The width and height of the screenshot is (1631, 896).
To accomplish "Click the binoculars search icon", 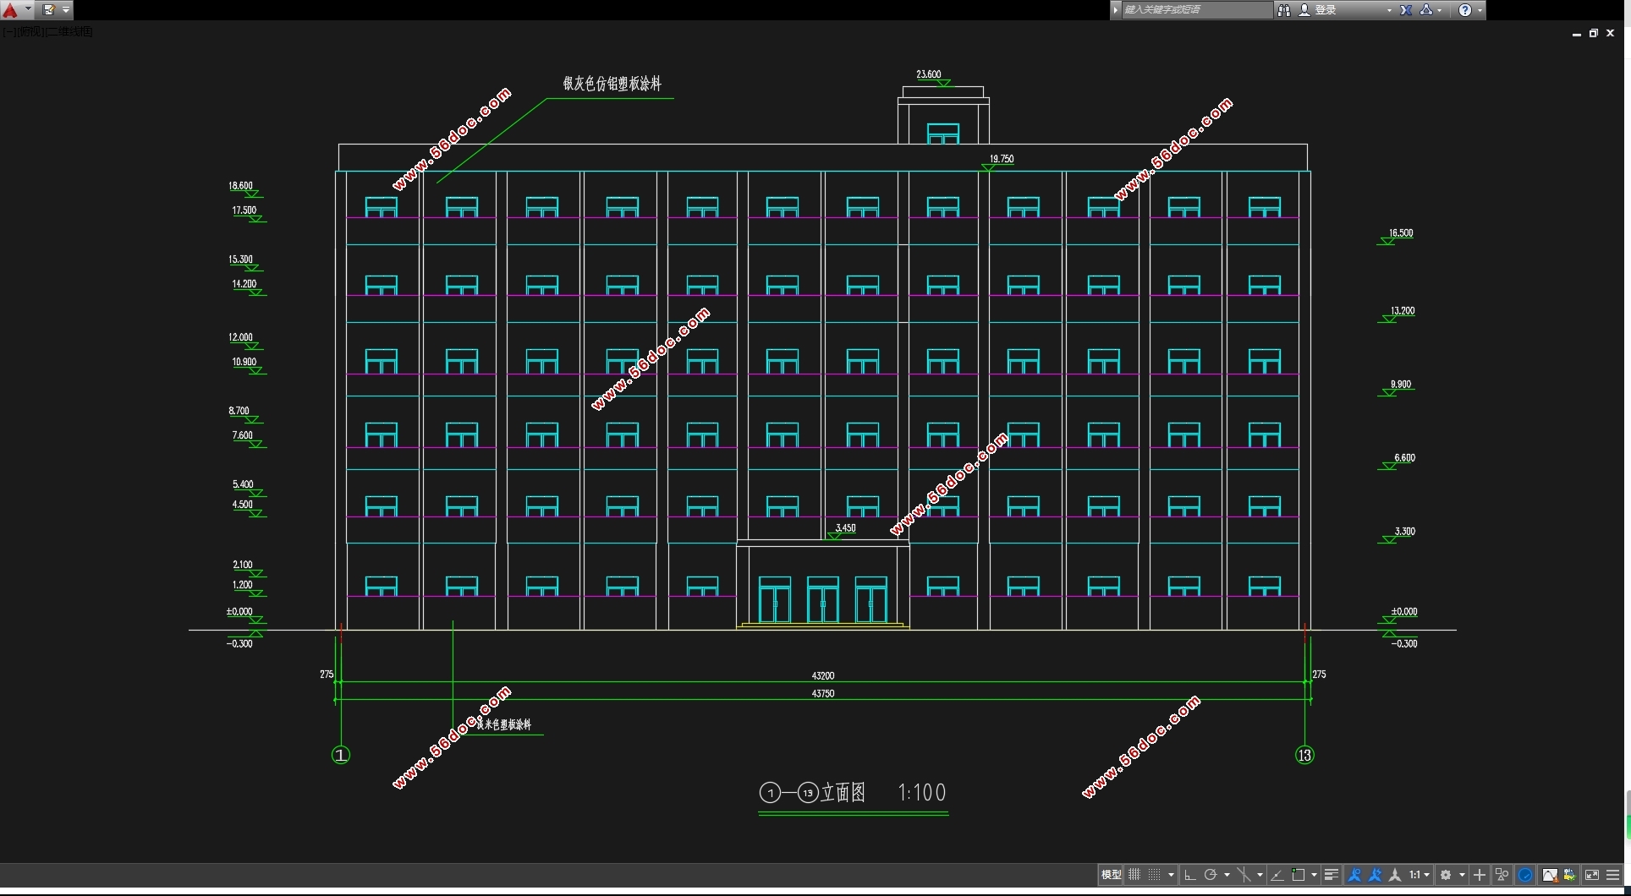I will click(1283, 10).
